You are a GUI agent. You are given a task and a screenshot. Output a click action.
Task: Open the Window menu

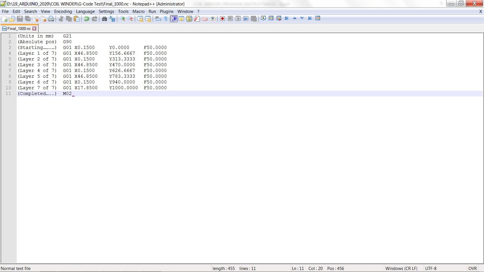tap(185, 12)
